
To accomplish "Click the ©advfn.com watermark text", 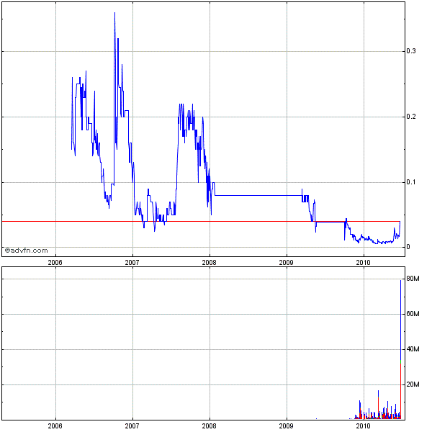I will [x=26, y=251].
